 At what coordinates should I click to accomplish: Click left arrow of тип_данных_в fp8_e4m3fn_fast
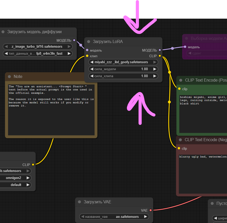point(6,54)
